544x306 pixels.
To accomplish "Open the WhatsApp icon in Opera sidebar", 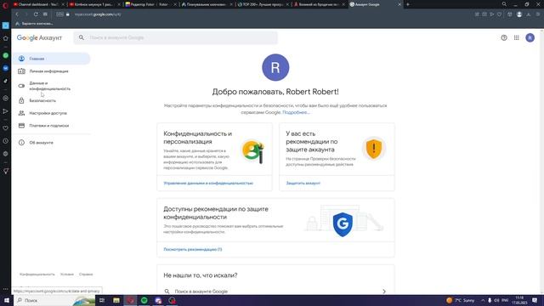I will 6,55.
